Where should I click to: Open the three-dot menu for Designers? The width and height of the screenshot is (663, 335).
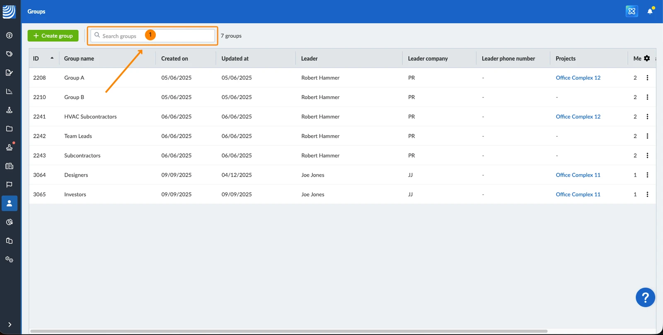pos(647,175)
